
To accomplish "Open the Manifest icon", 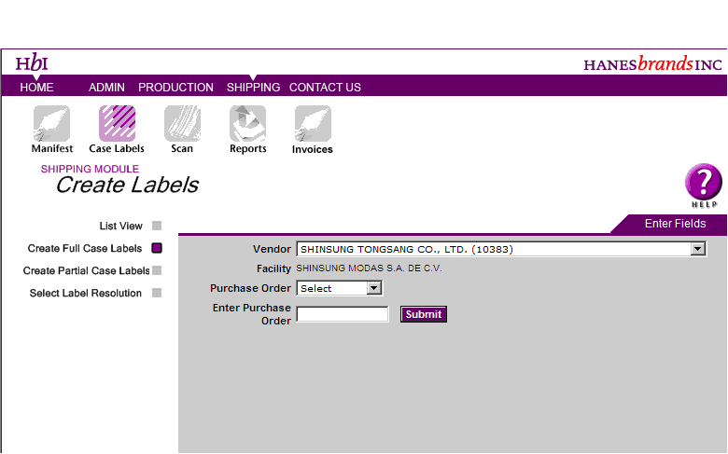I will (x=51, y=124).
